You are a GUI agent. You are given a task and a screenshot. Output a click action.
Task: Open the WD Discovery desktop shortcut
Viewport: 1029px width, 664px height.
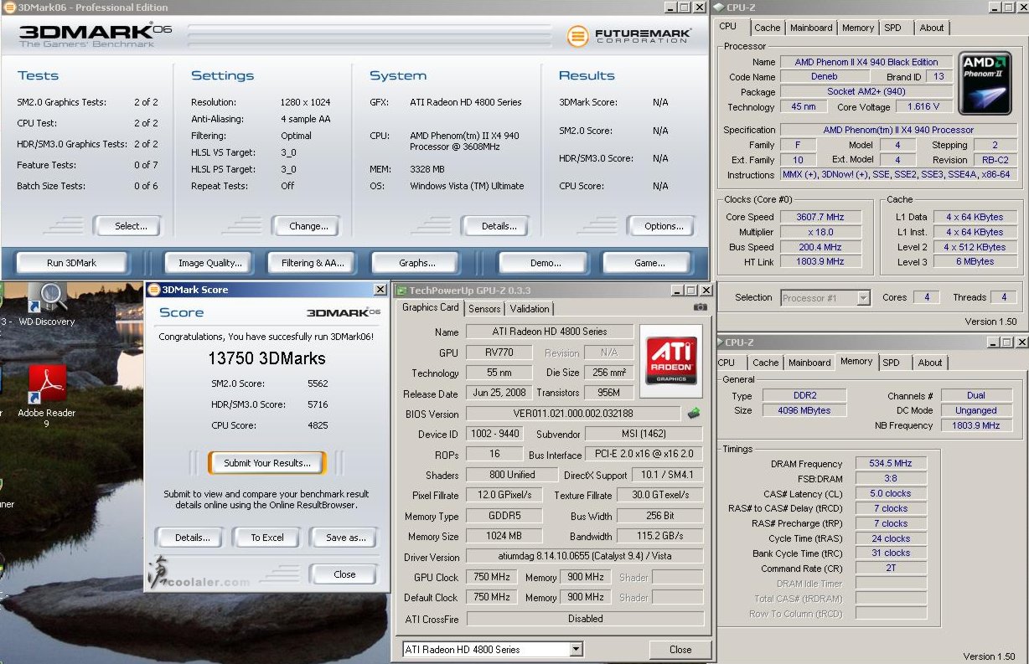47,303
